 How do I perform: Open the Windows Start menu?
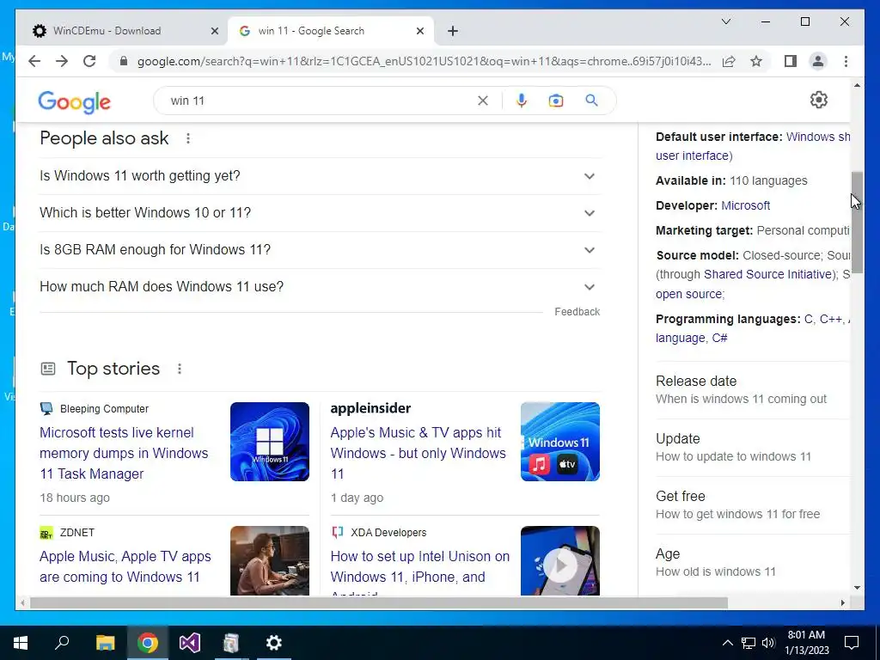pyautogui.click(x=21, y=643)
